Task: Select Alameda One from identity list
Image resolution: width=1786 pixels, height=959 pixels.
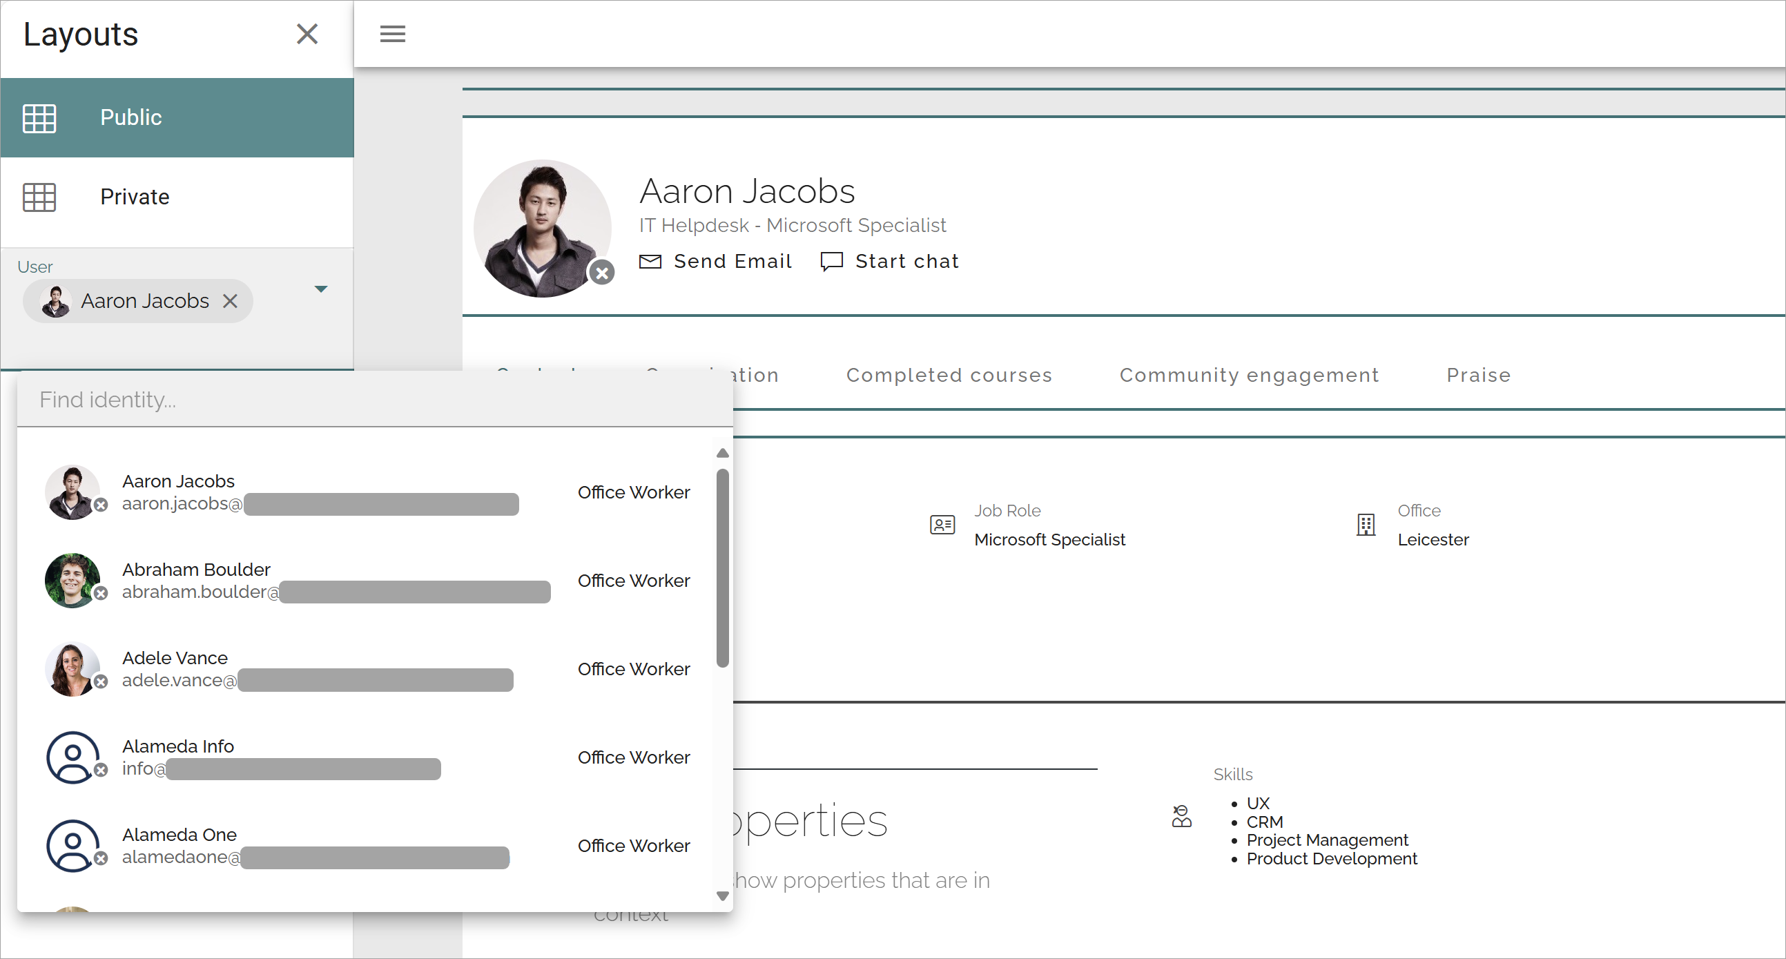Action: (367, 846)
